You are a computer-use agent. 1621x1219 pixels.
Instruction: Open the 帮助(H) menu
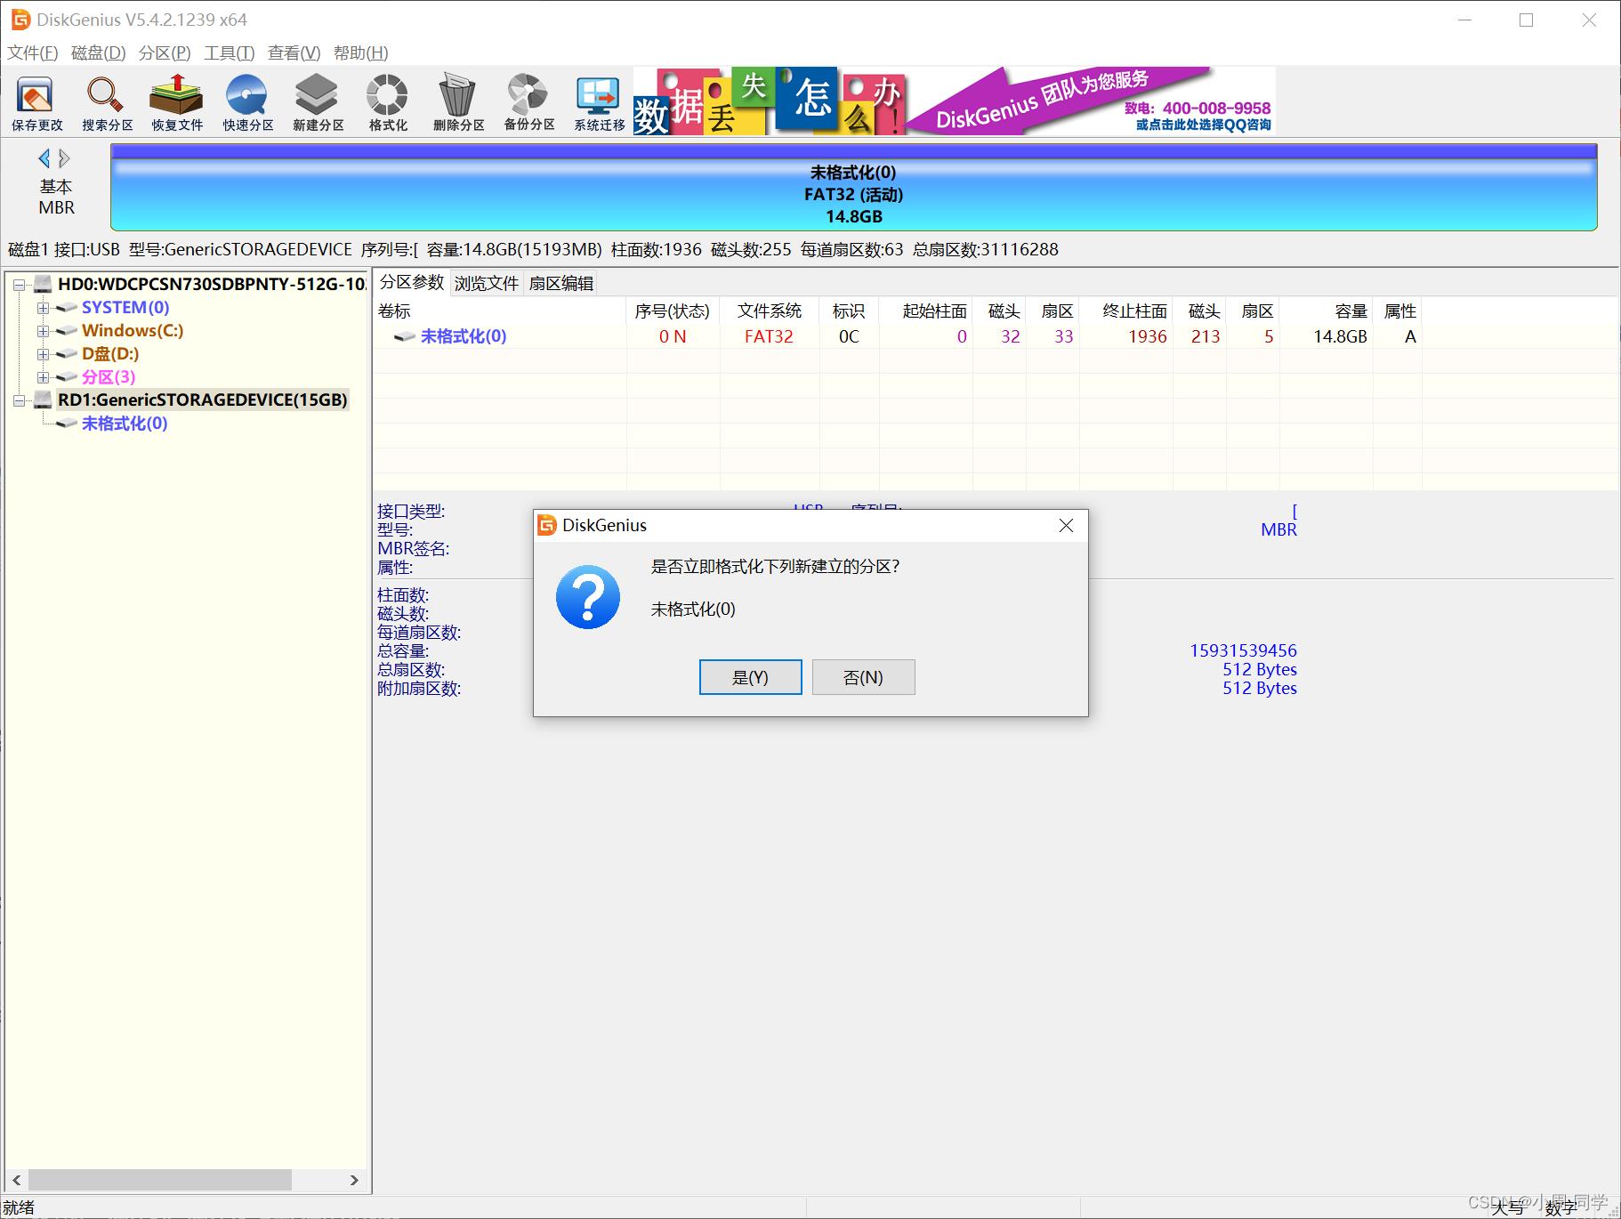[x=361, y=52]
